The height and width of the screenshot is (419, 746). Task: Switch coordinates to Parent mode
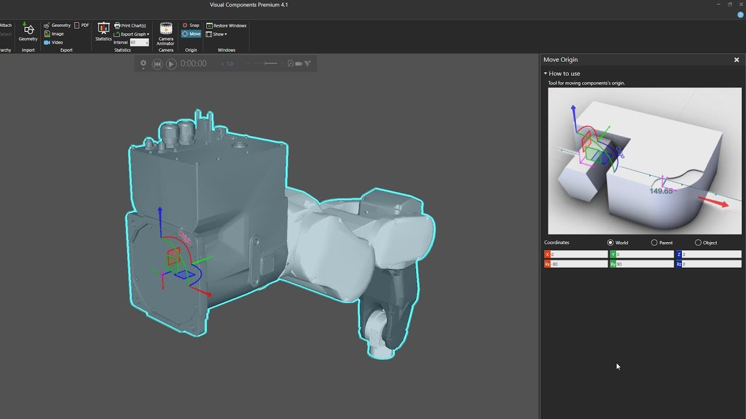[654, 243]
